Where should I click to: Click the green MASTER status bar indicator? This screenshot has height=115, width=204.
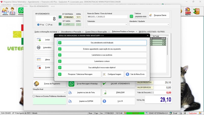tap(135, 113)
